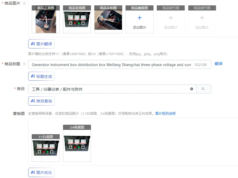Select the 3:4场景图 marketing thumbnail
This screenshot has width=238, height=178.
pos(77,143)
